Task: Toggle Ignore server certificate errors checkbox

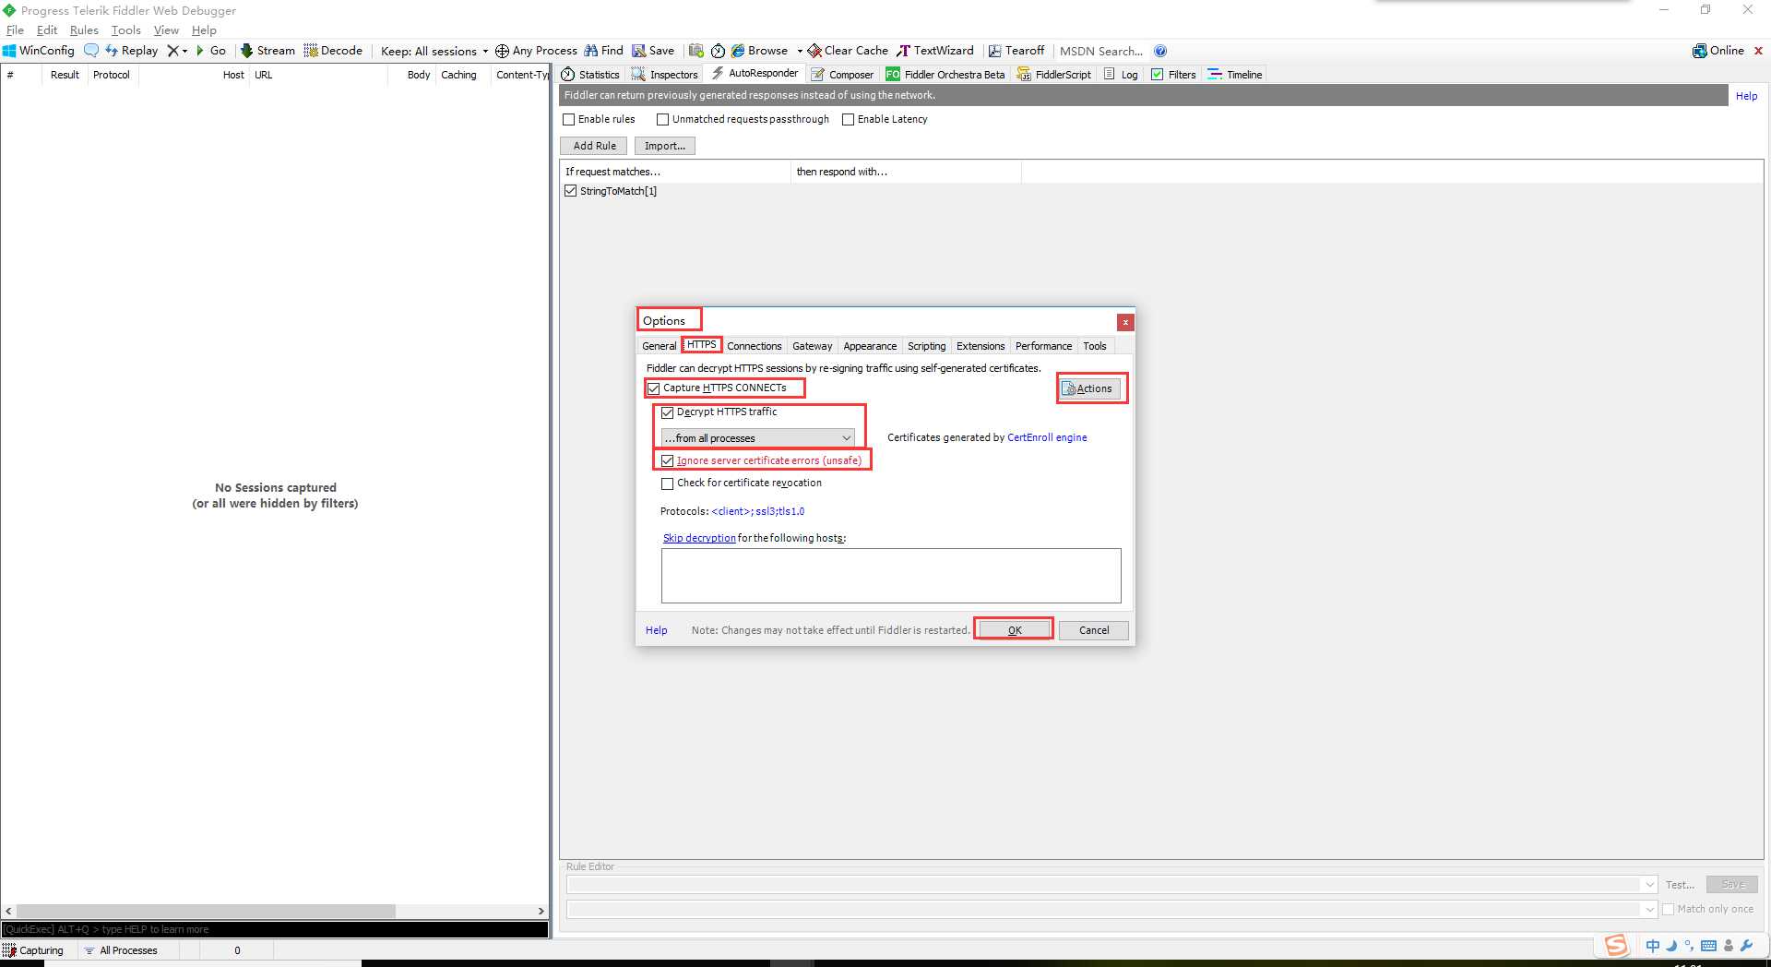Action: pos(668,460)
